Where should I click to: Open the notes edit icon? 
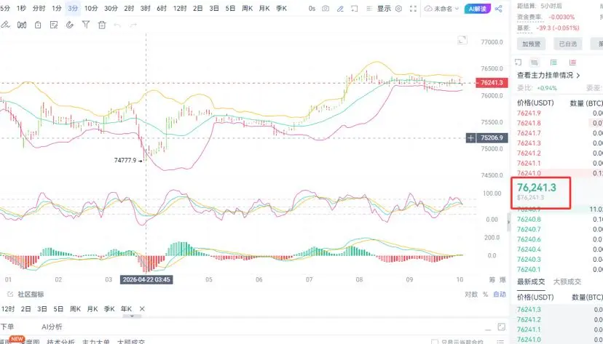(x=54, y=25)
